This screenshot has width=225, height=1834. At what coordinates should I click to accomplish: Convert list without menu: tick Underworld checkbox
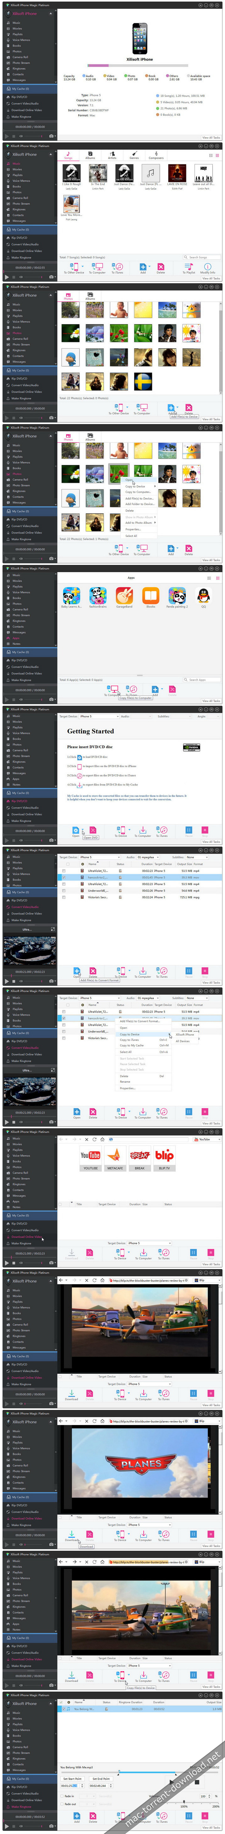tap(63, 891)
